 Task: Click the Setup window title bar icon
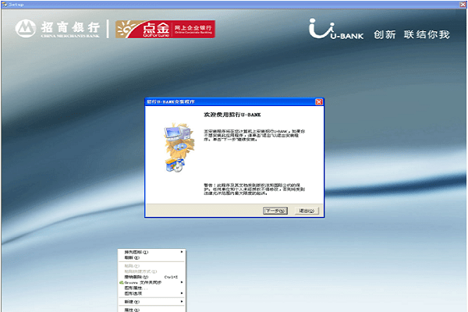4,4
